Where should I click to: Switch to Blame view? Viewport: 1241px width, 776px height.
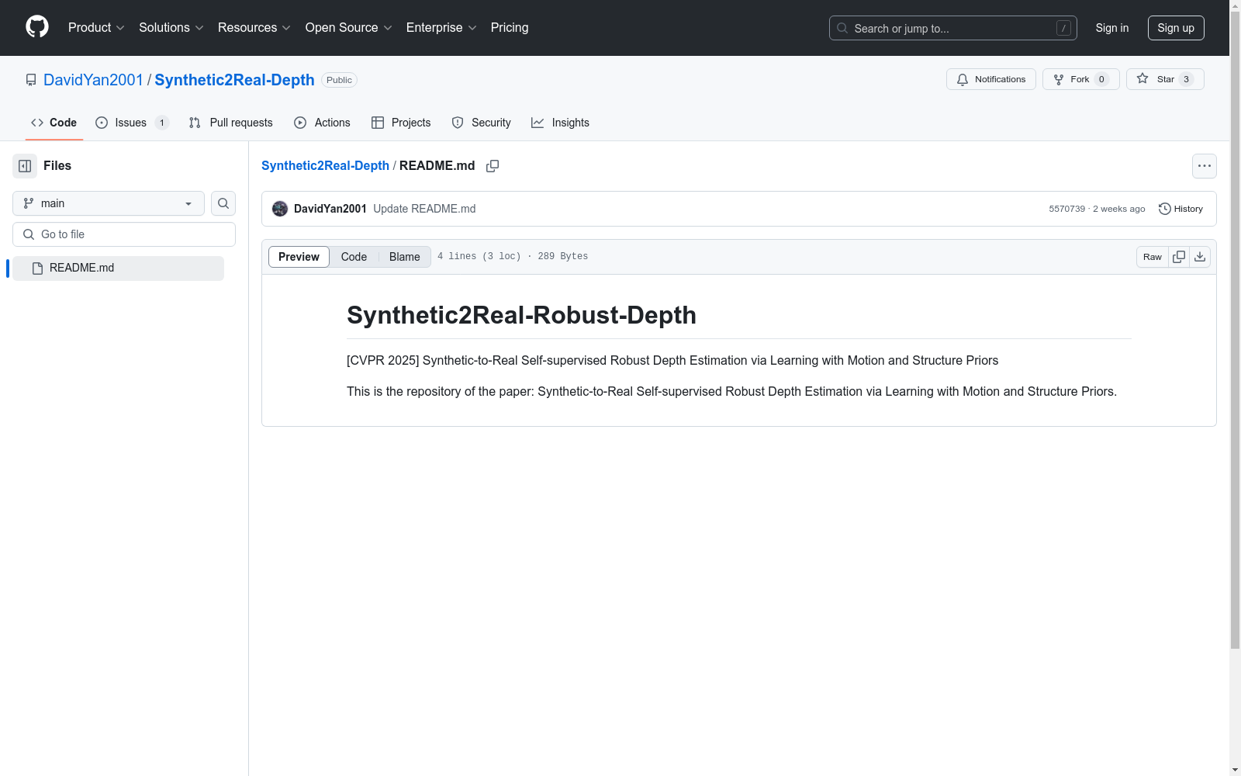pyautogui.click(x=404, y=257)
